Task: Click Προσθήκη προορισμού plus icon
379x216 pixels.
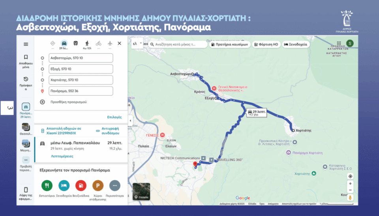Action: [x=42, y=102]
